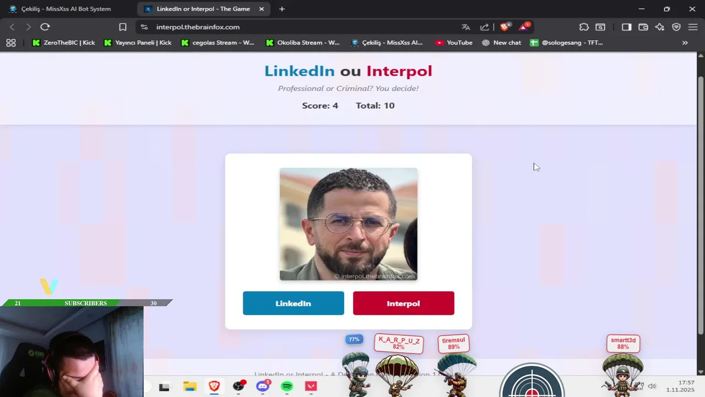Open the Brave Rewards triangle icon

[524, 26]
